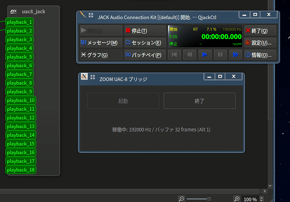Click the UAC-8 bridge window grid icon
Image resolution: width=290 pixels, height=202 pixels.
click(92, 77)
